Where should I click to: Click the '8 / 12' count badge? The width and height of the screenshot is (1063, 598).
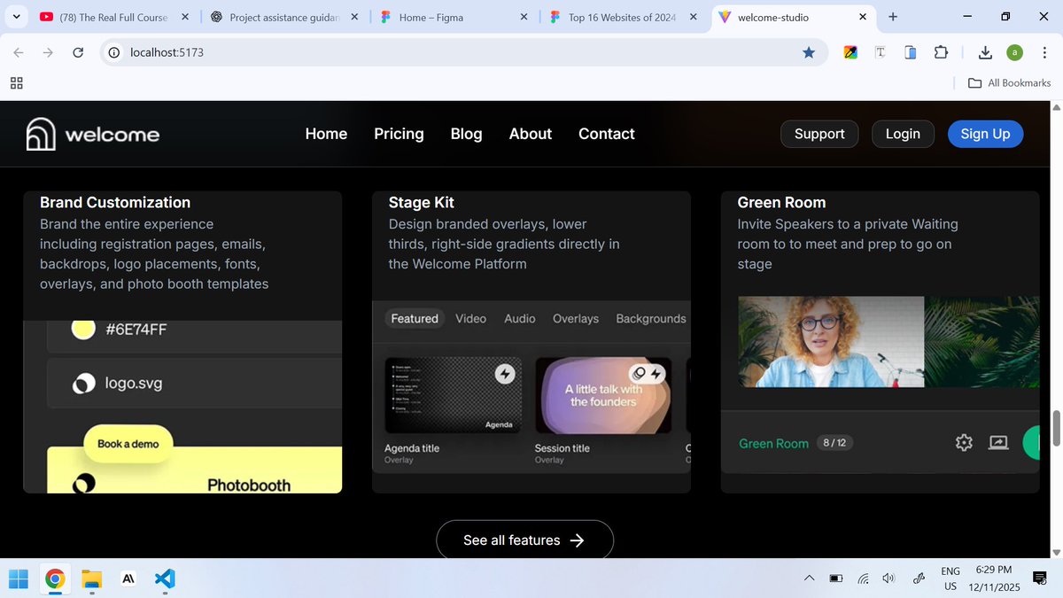click(x=834, y=442)
